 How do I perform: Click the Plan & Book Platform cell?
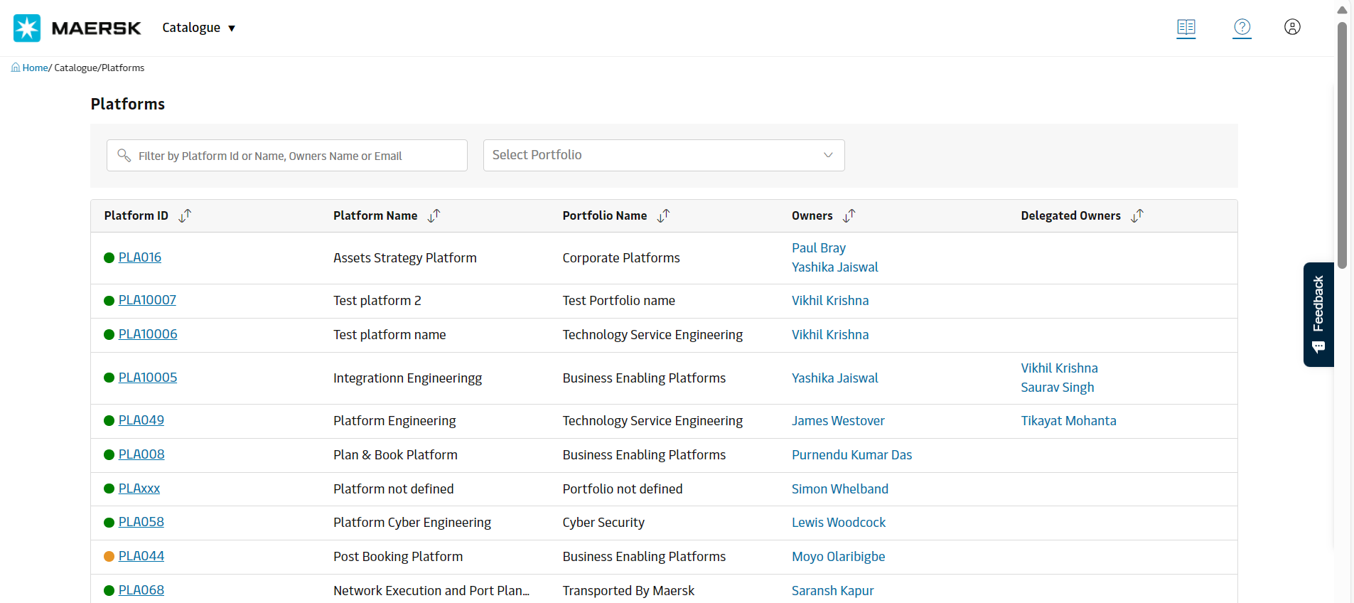pos(395,455)
